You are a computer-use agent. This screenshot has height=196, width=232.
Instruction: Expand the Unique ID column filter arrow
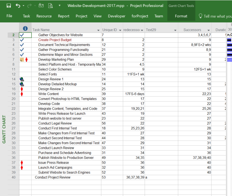tap(120, 30)
